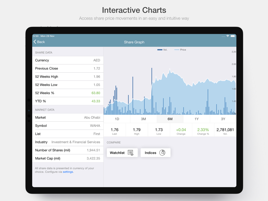The width and height of the screenshot is (268, 201).
Task: Tap the Back chevron arrow icon
Action: pos(35,42)
